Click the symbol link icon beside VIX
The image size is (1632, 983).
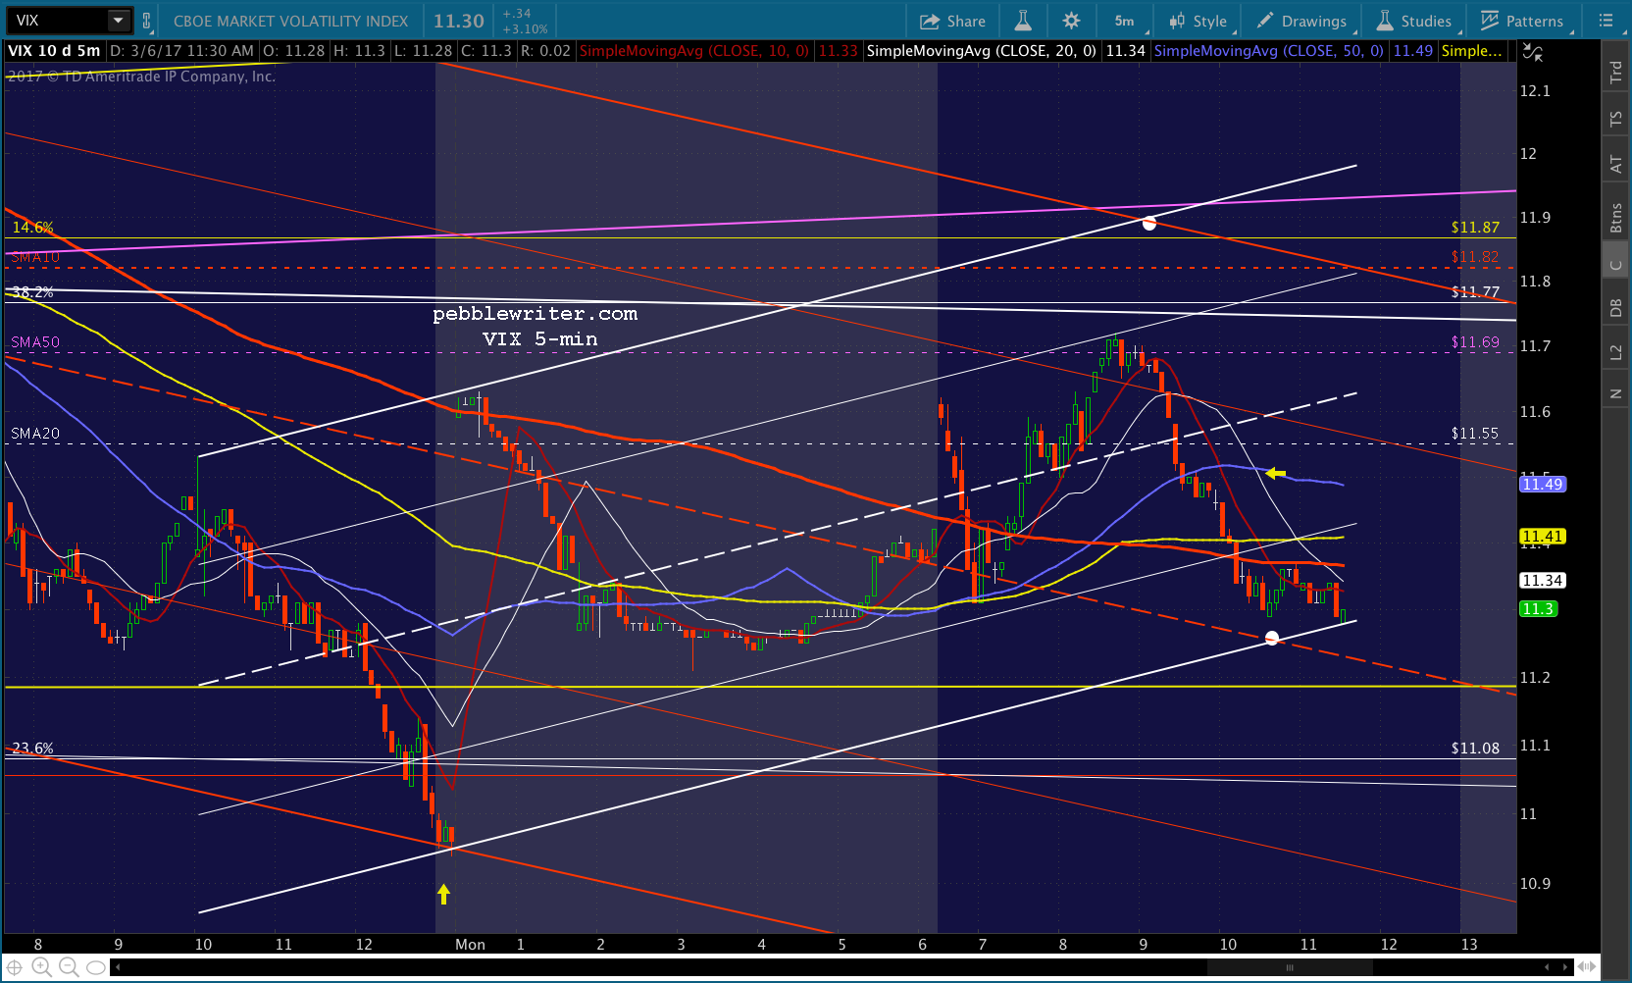tap(147, 21)
